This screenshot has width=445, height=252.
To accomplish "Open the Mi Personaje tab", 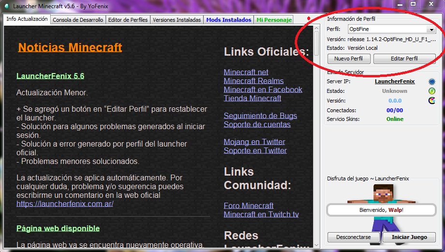I will [274, 20].
